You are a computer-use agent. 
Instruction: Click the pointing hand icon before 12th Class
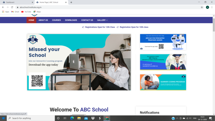pyautogui.click(x=83, y=27)
